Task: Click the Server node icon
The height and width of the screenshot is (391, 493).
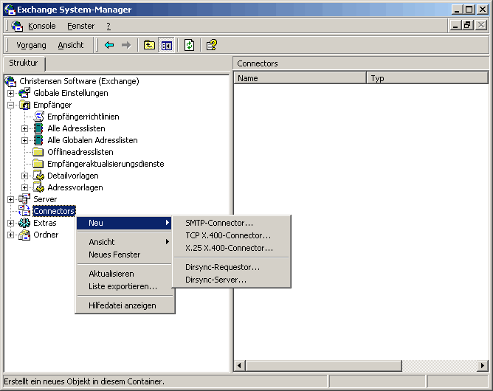Action: 24,199
